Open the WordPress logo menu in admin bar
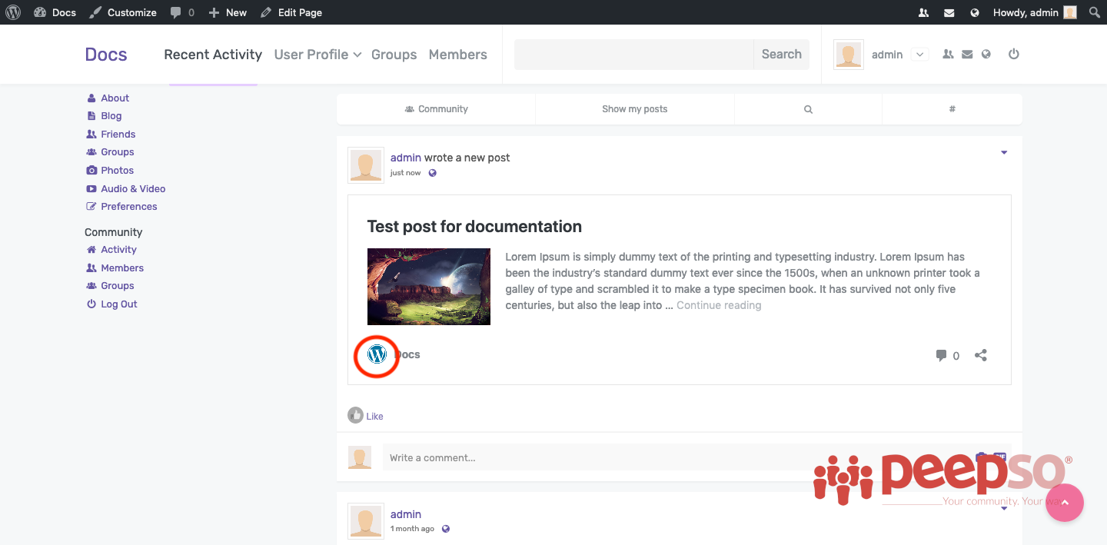Image resolution: width=1107 pixels, height=545 pixels. [13, 12]
